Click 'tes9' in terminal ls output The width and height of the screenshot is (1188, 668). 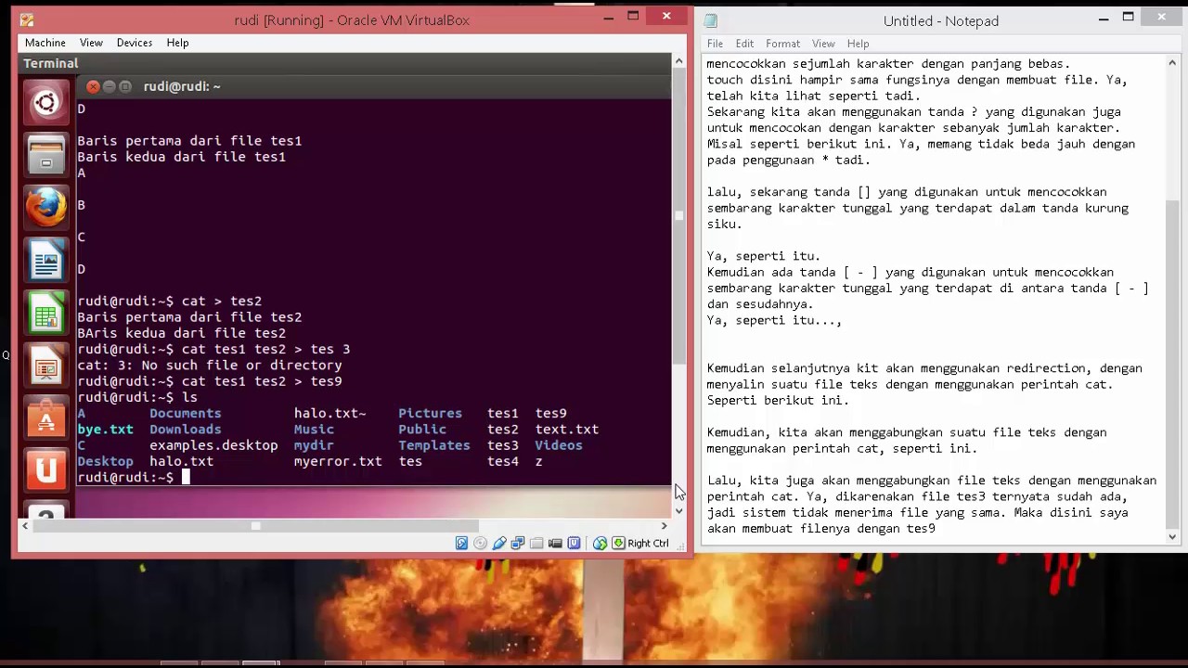[550, 414]
